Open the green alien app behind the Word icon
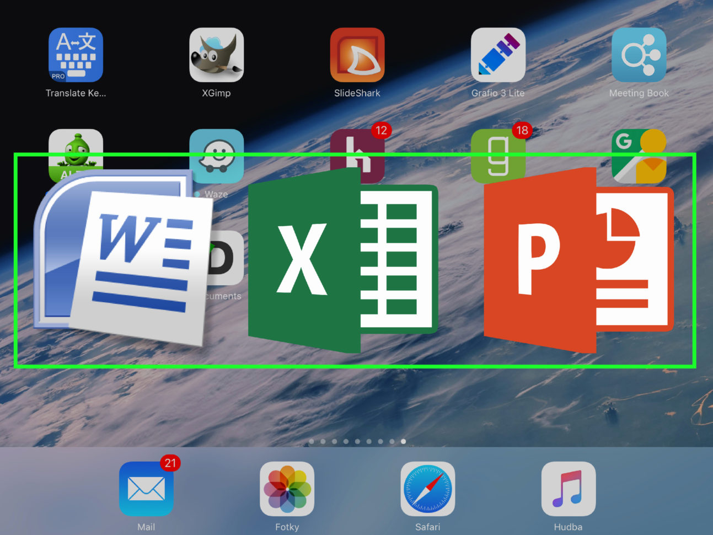 [x=76, y=157]
